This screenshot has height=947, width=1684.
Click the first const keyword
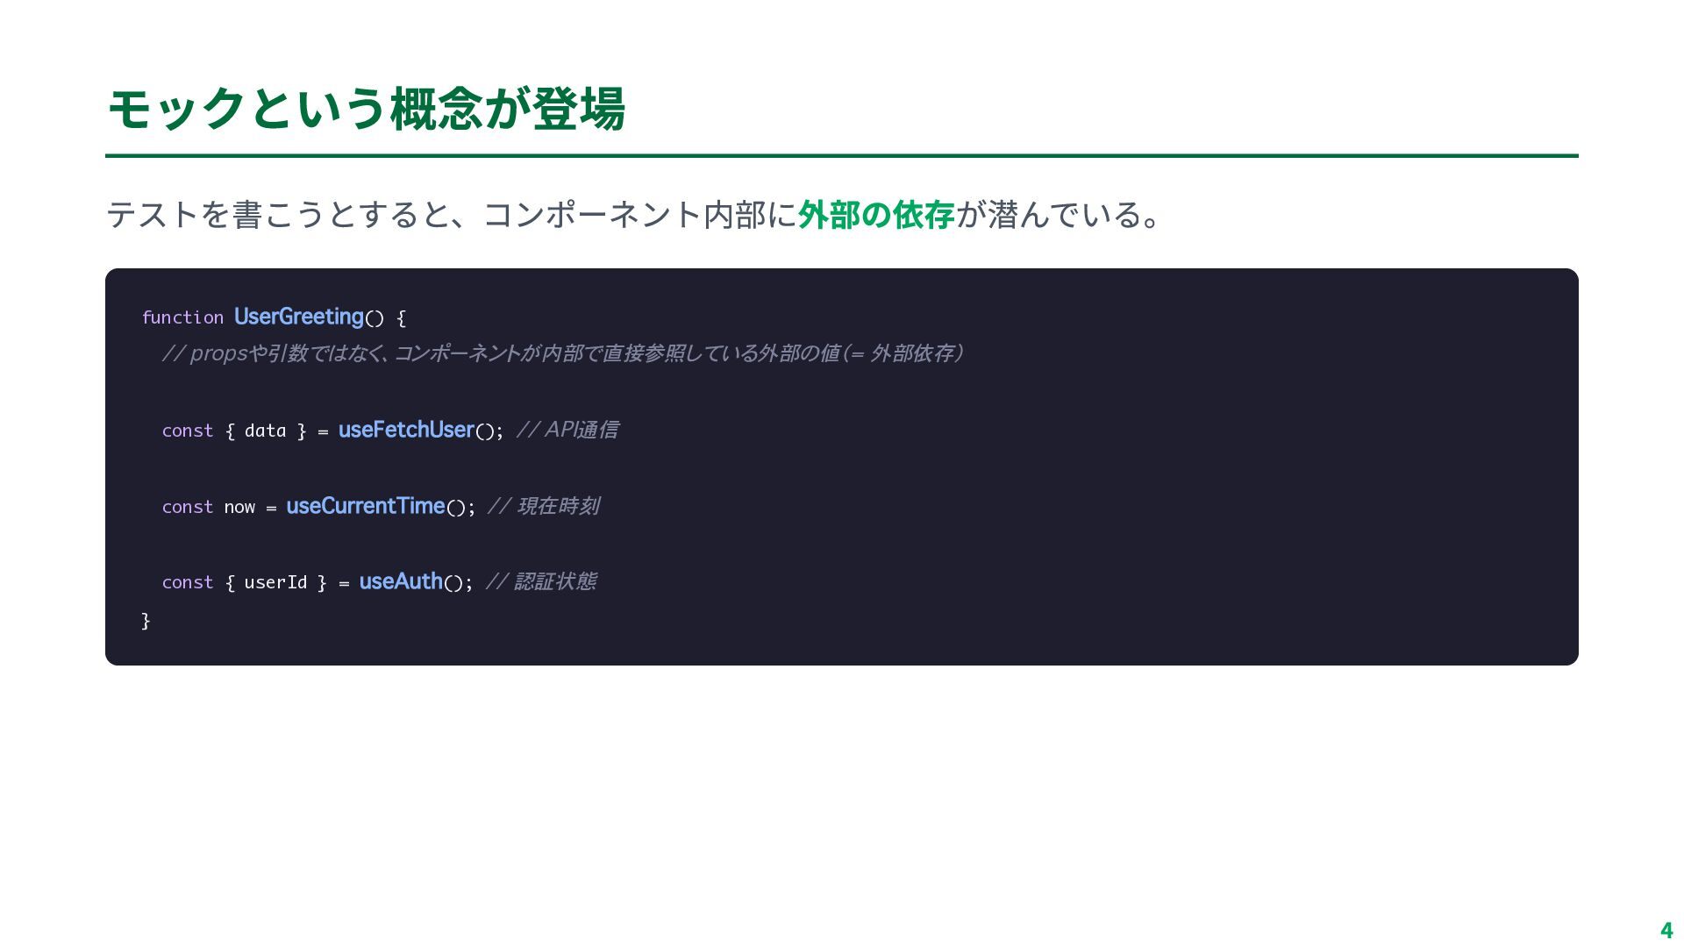[187, 431]
